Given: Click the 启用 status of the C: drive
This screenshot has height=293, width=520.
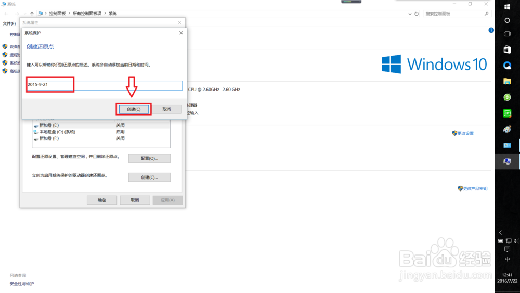Looking at the screenshot, I should coord(121,132).
